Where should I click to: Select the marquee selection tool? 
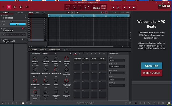coord(73,13)
